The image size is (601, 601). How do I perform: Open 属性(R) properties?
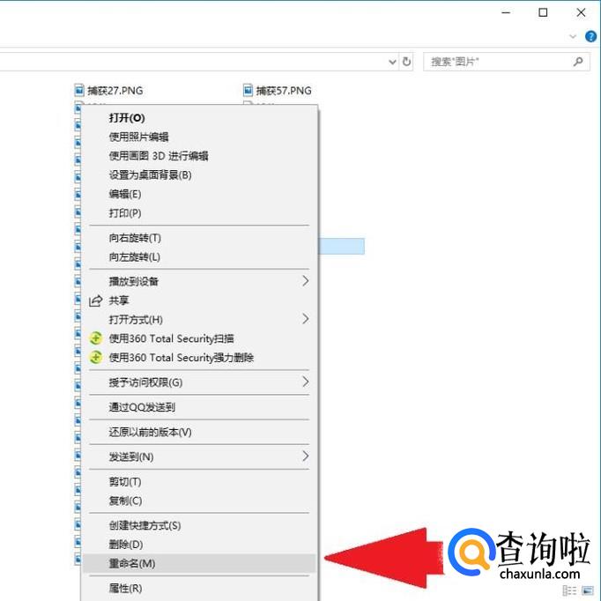click(x=199, y=589)
